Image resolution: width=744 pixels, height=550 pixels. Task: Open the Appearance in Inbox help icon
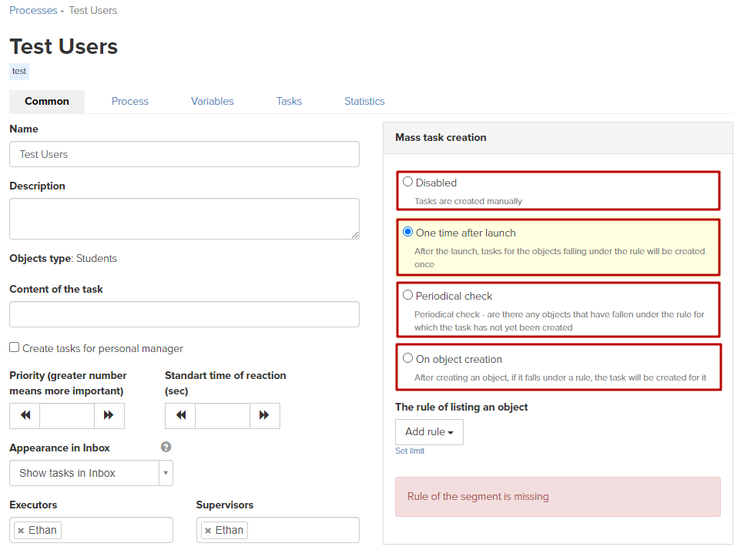[x=166, y=447]
